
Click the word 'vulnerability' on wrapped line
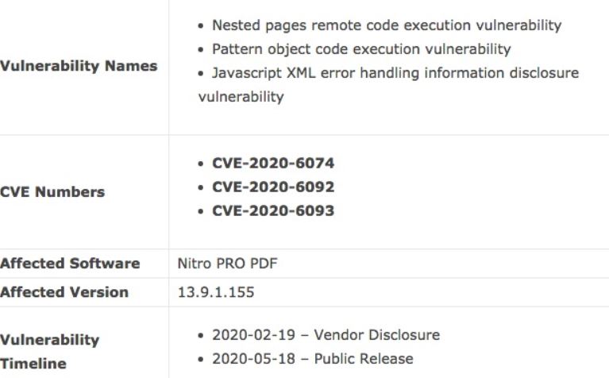tap(241, 97)
